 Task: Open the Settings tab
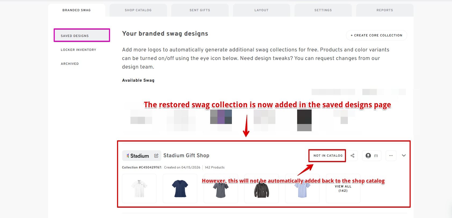tap(323, 10)
